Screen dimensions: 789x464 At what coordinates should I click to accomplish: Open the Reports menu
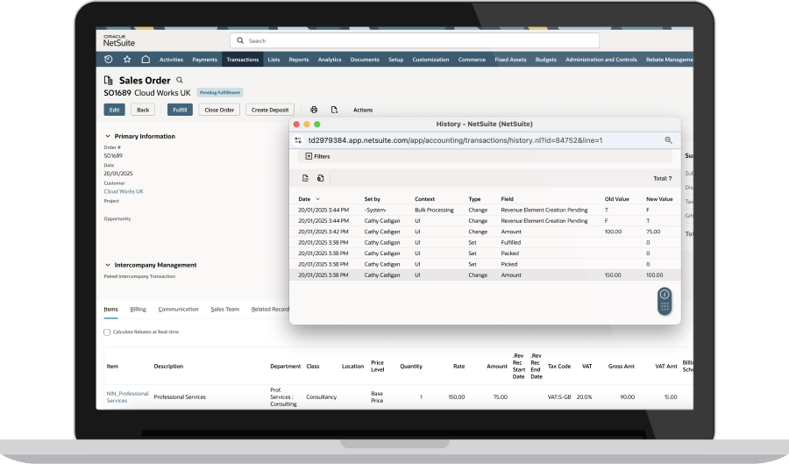pyautogui.click(x=299, y=60)
